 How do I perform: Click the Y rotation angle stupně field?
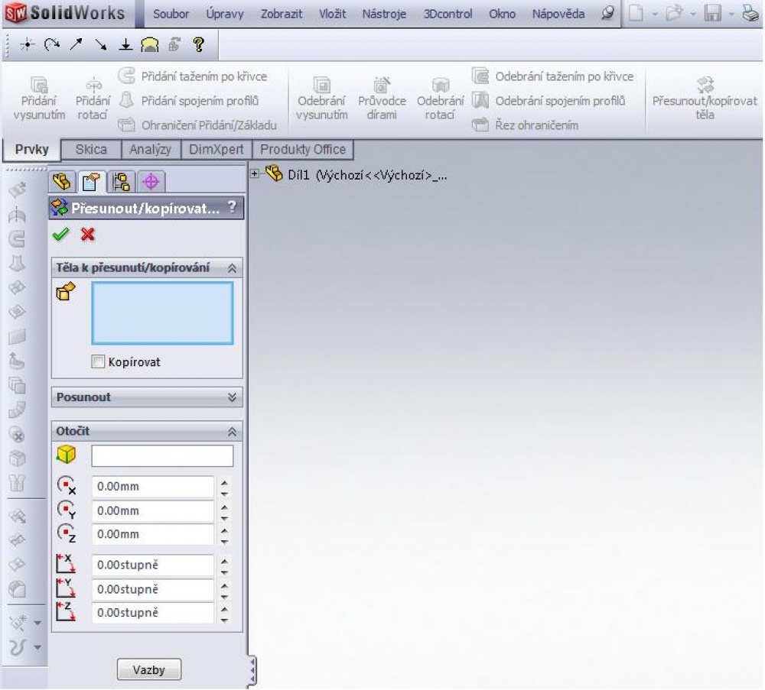point(153,589)
